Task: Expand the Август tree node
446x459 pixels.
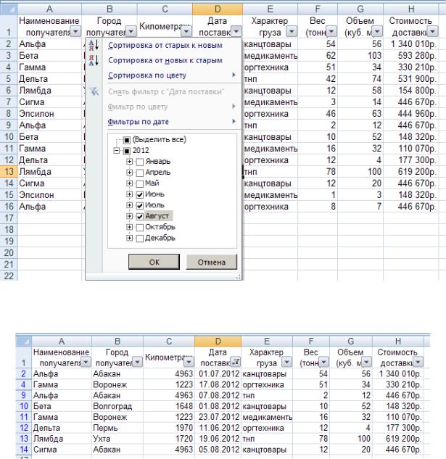Action: pyautogui.click(x=129, y=216)
